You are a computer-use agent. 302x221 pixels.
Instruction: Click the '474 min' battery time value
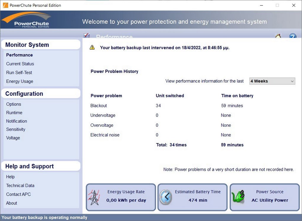[x=198, y=200]
